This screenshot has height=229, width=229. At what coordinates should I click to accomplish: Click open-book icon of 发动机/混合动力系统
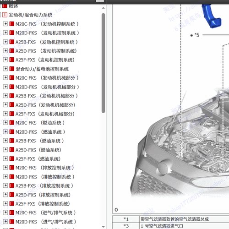click(5, 15)
